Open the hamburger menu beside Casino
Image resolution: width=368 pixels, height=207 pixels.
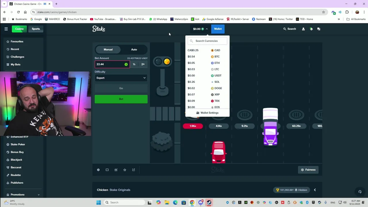click(6, 29)
